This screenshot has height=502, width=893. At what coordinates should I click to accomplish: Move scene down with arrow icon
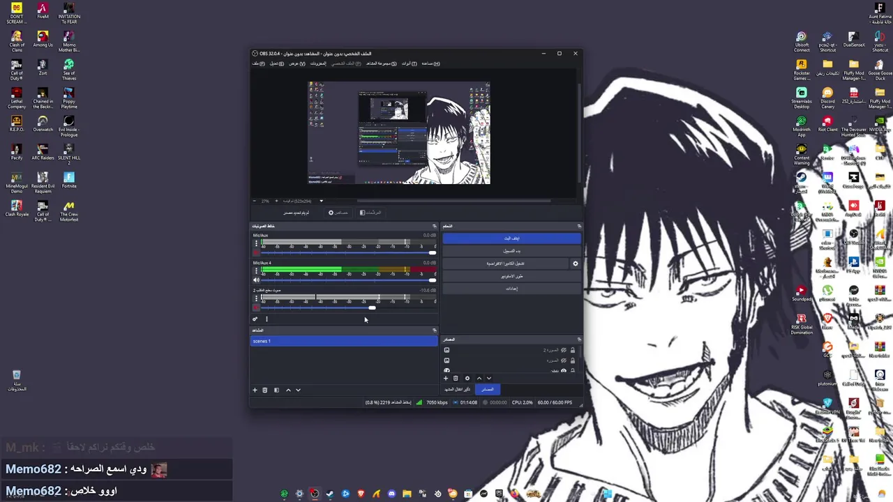tap(298, 390)
